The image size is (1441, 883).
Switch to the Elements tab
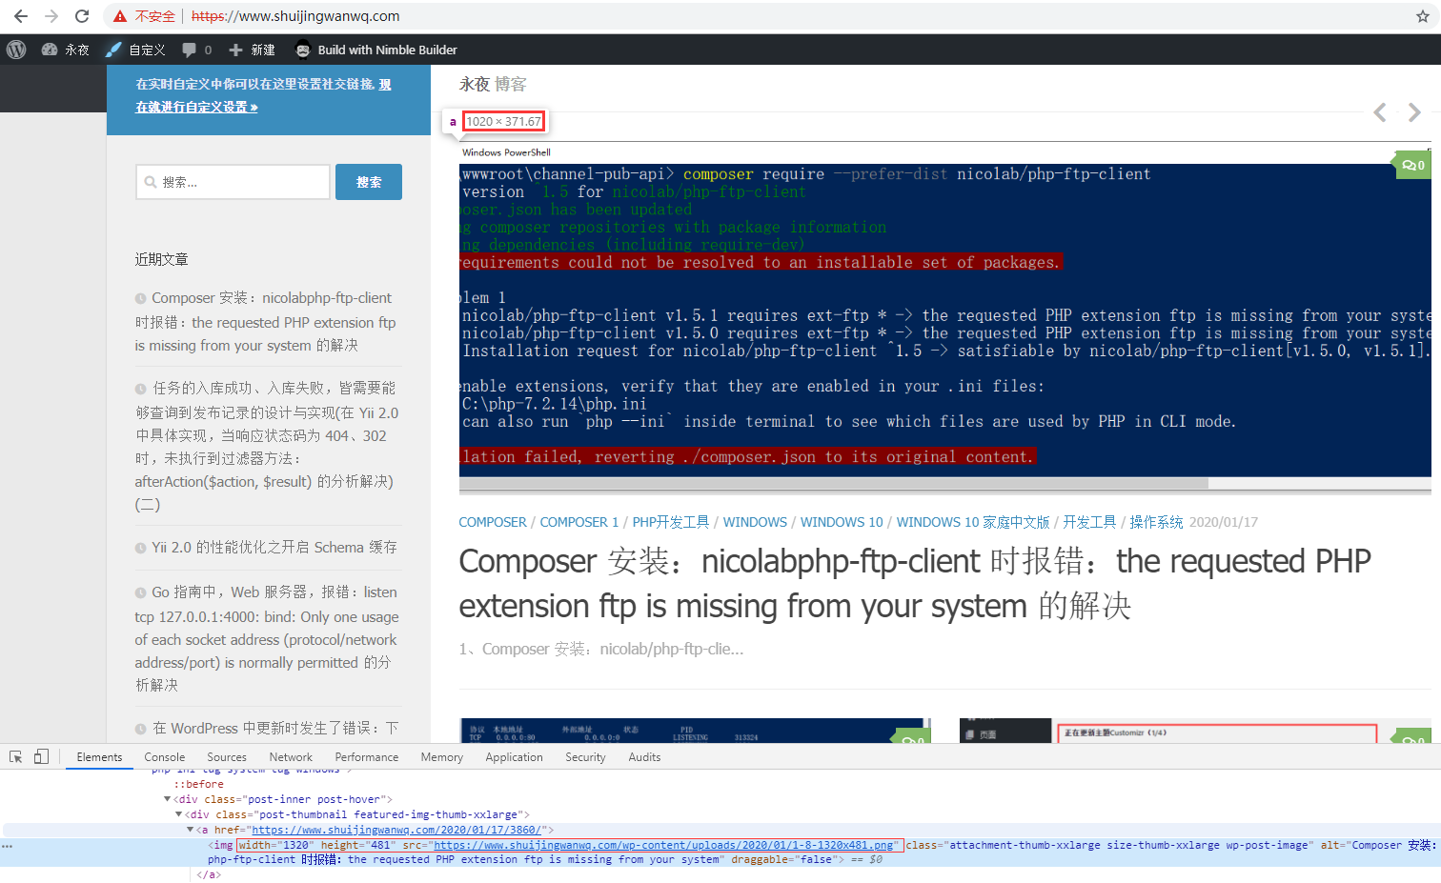pyautogui.click(x=99, y=757)
